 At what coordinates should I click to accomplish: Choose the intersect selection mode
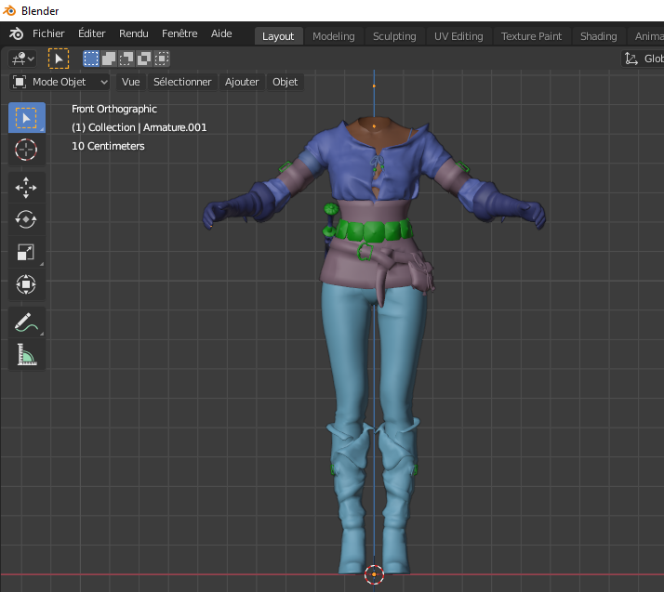tap(162, 59)
